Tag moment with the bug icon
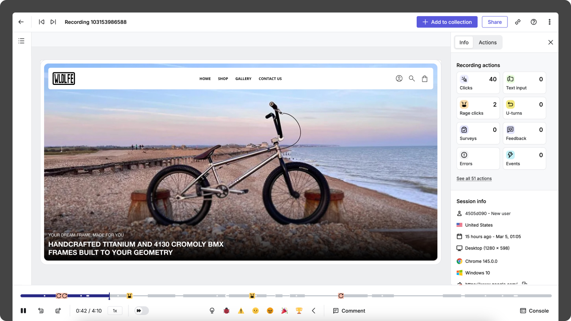 coord(226,310)
